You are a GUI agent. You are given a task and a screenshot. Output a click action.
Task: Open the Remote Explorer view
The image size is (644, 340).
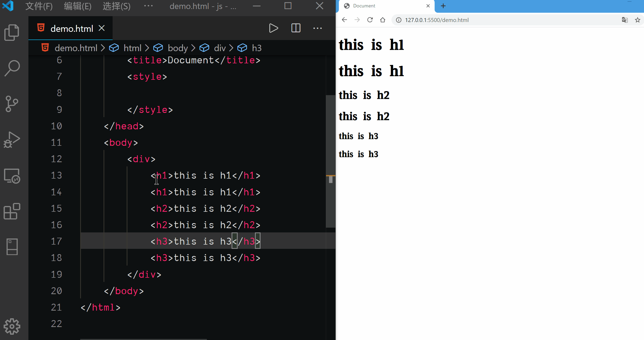pyautogui.click(x=12, y=176)
